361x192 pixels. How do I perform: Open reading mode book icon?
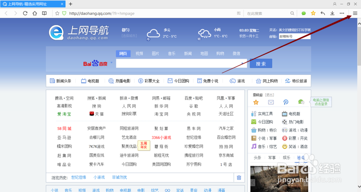[x=44, y=13]
